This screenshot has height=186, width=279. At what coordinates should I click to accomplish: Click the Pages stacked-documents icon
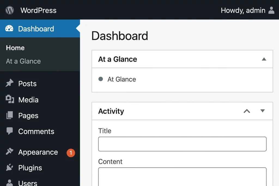[x=10, y=115]
